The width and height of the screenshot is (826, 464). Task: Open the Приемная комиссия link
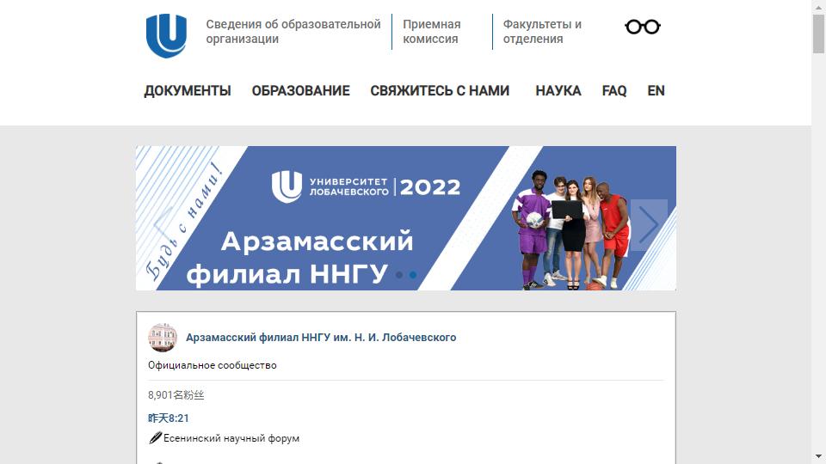pyautogui.click(x=431, y=32)
